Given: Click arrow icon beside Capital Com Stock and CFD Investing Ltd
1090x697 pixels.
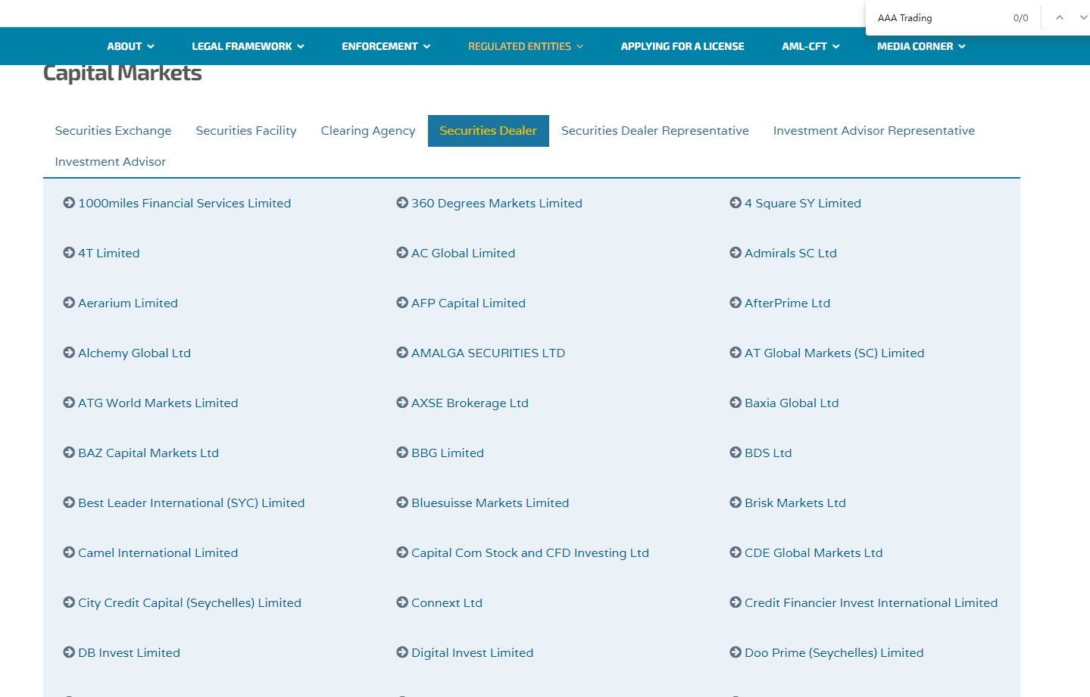Looking at the screenshot, I should pos(402,552).
